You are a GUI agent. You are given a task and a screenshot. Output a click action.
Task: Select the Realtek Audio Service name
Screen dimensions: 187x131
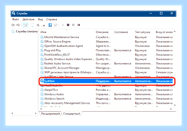[x=57, y=63]
